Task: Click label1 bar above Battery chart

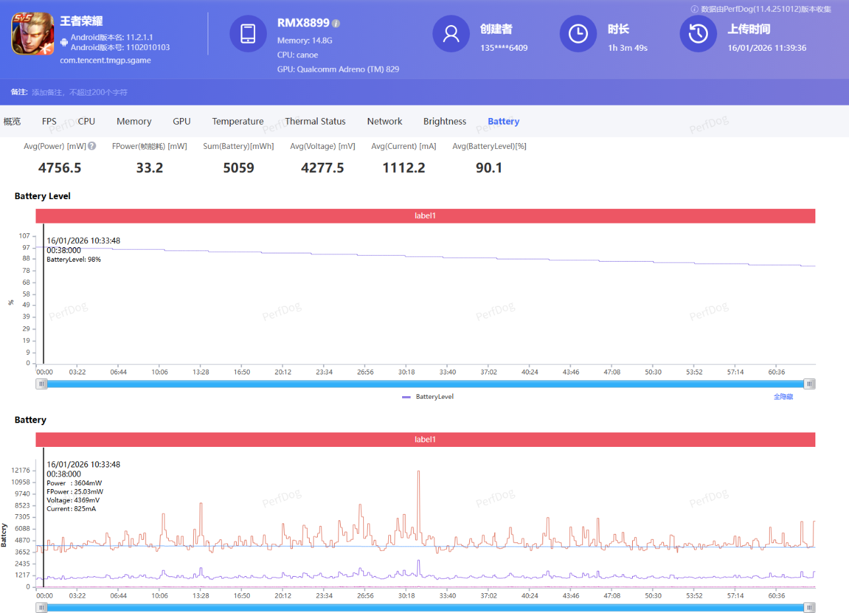Action: point(426,440)
